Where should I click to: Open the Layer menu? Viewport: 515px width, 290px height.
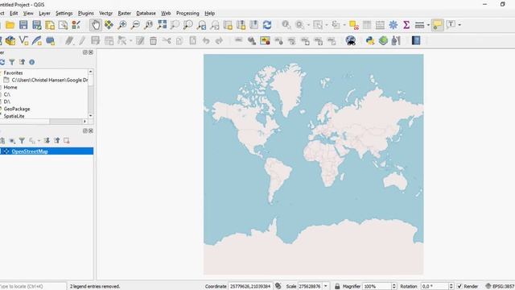45,14
